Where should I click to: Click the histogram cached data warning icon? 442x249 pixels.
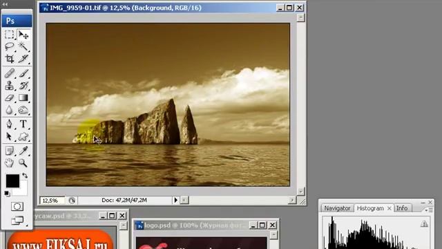click(424, 224)
